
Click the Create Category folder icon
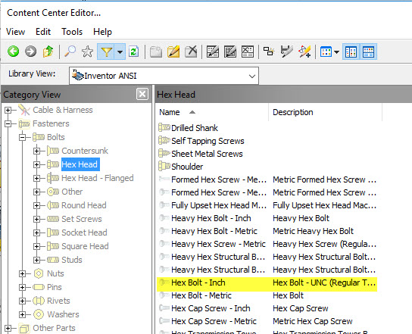click(156, 52)
